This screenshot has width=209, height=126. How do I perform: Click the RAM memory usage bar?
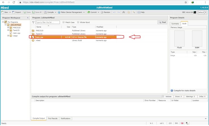197,38
